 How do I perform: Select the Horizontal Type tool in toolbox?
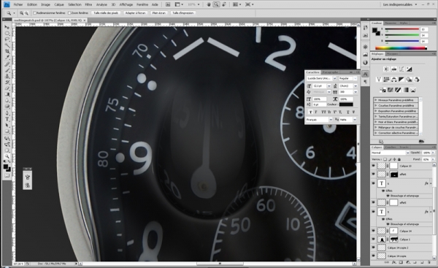point(7,119)
